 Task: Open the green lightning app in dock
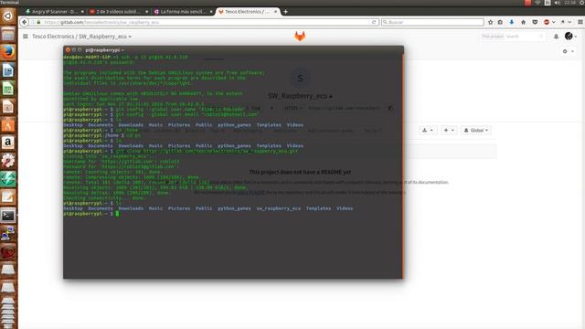(x=8, y=179)
